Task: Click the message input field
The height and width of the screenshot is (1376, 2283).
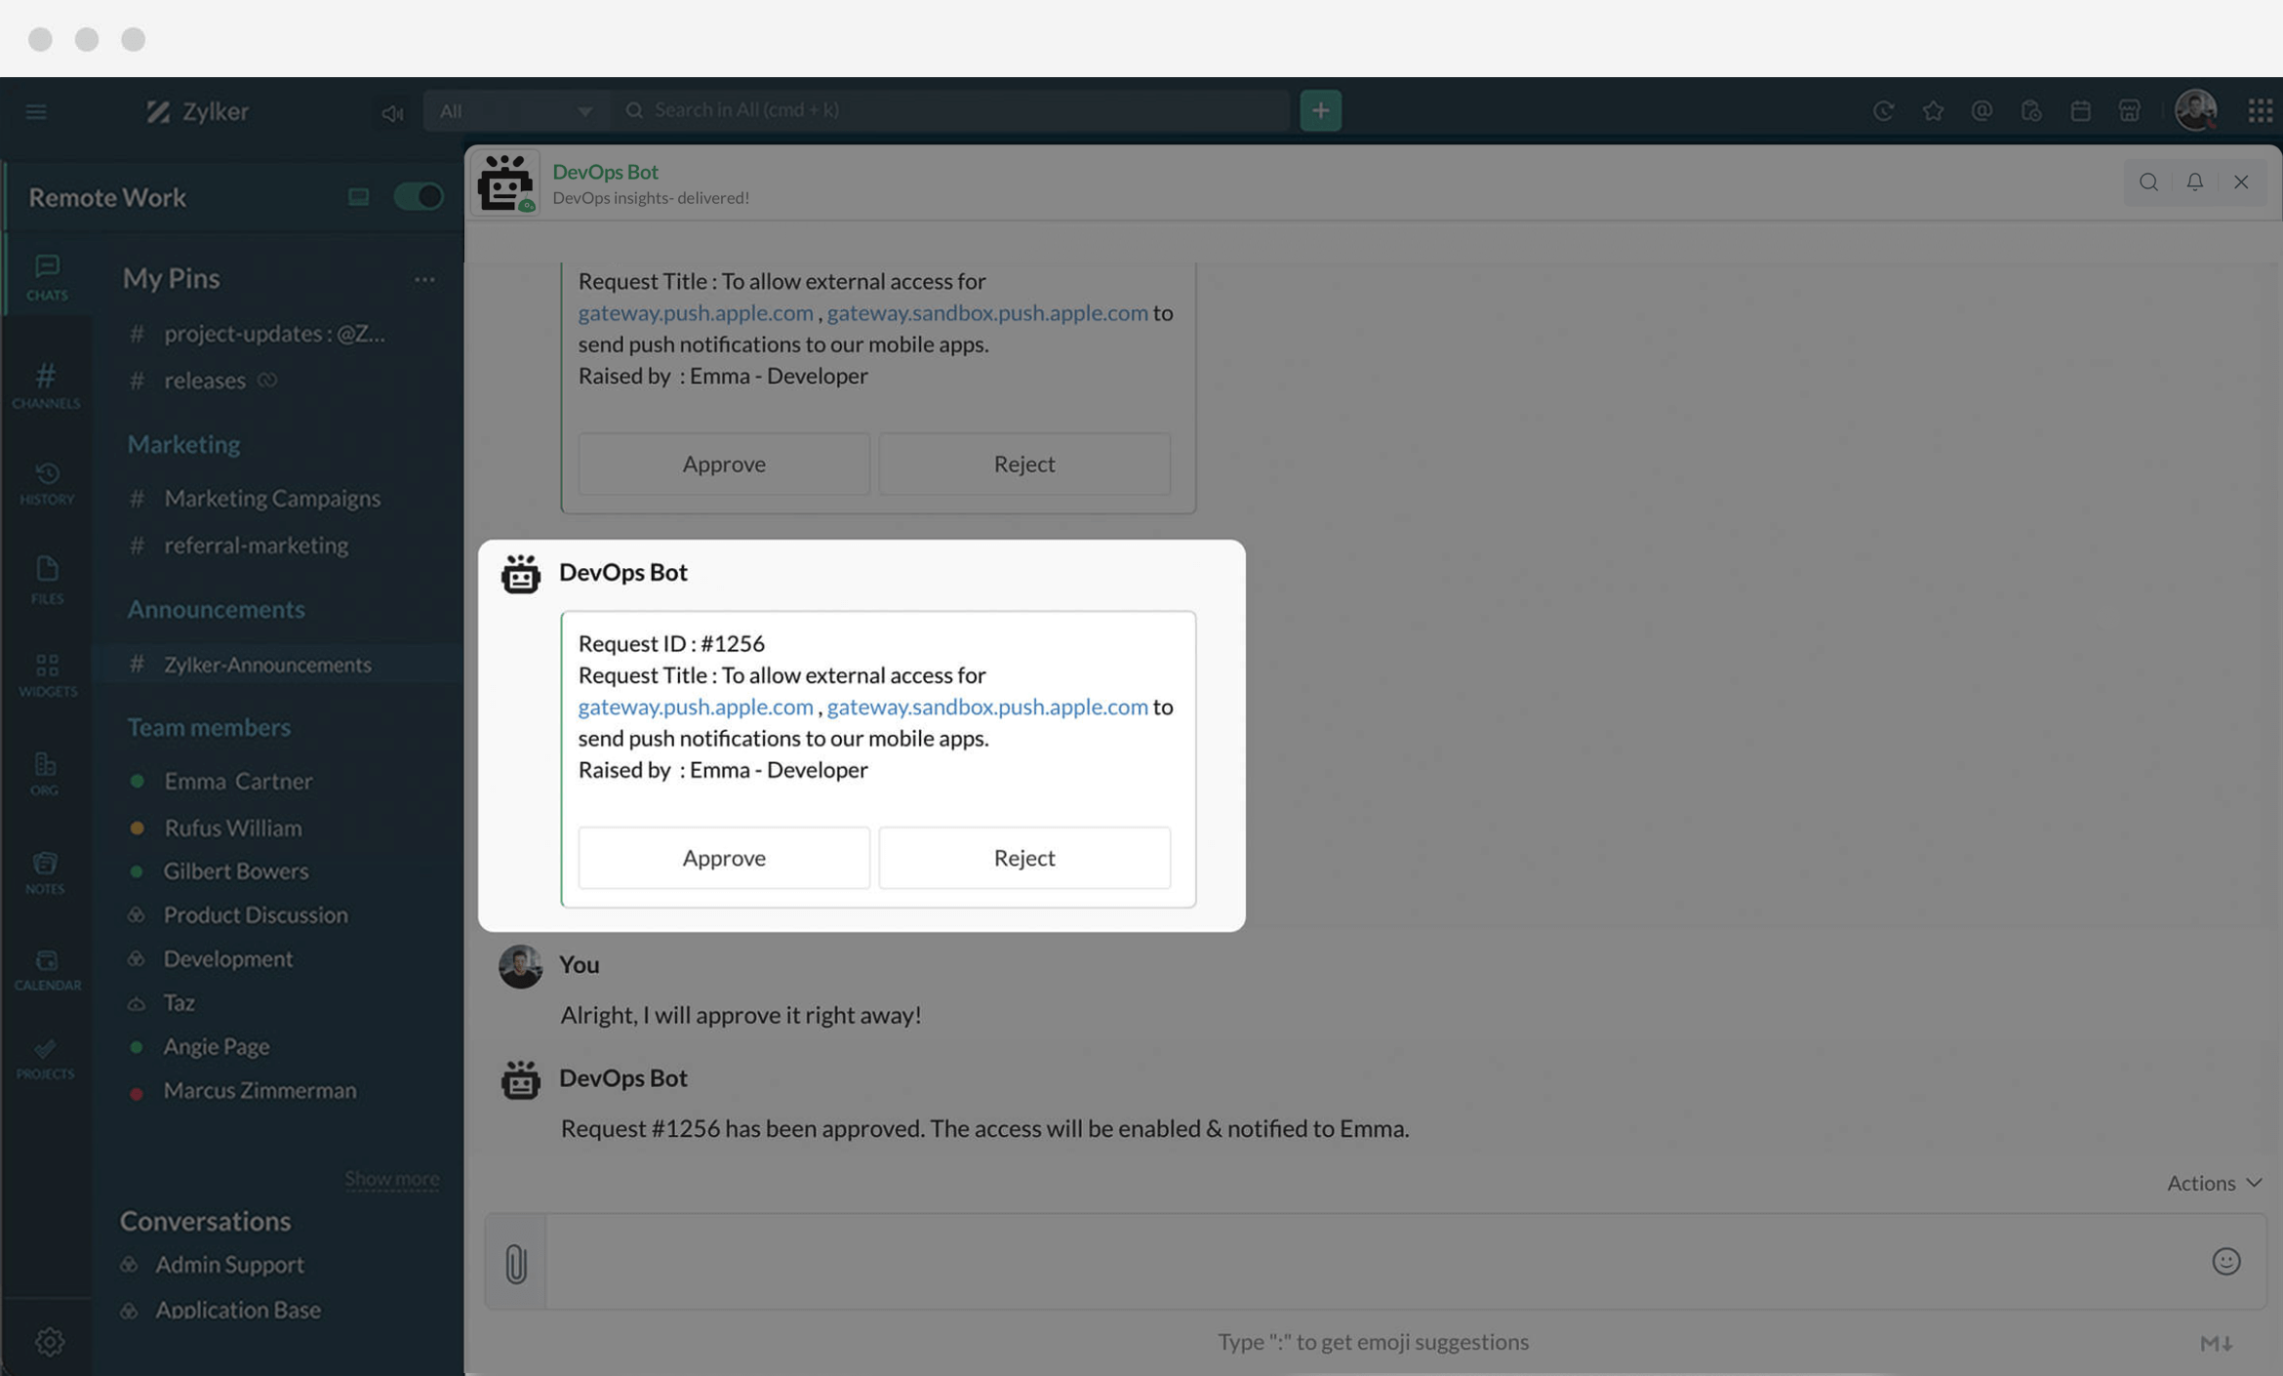Action: [1366, 1261]
